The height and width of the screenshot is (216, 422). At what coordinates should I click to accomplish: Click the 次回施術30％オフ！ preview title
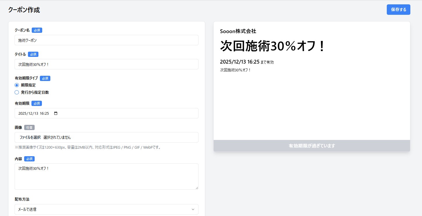coord(273,46)
